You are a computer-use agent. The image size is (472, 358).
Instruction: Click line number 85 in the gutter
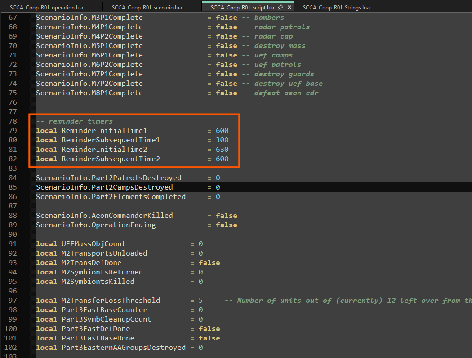(x=13, y=187)
